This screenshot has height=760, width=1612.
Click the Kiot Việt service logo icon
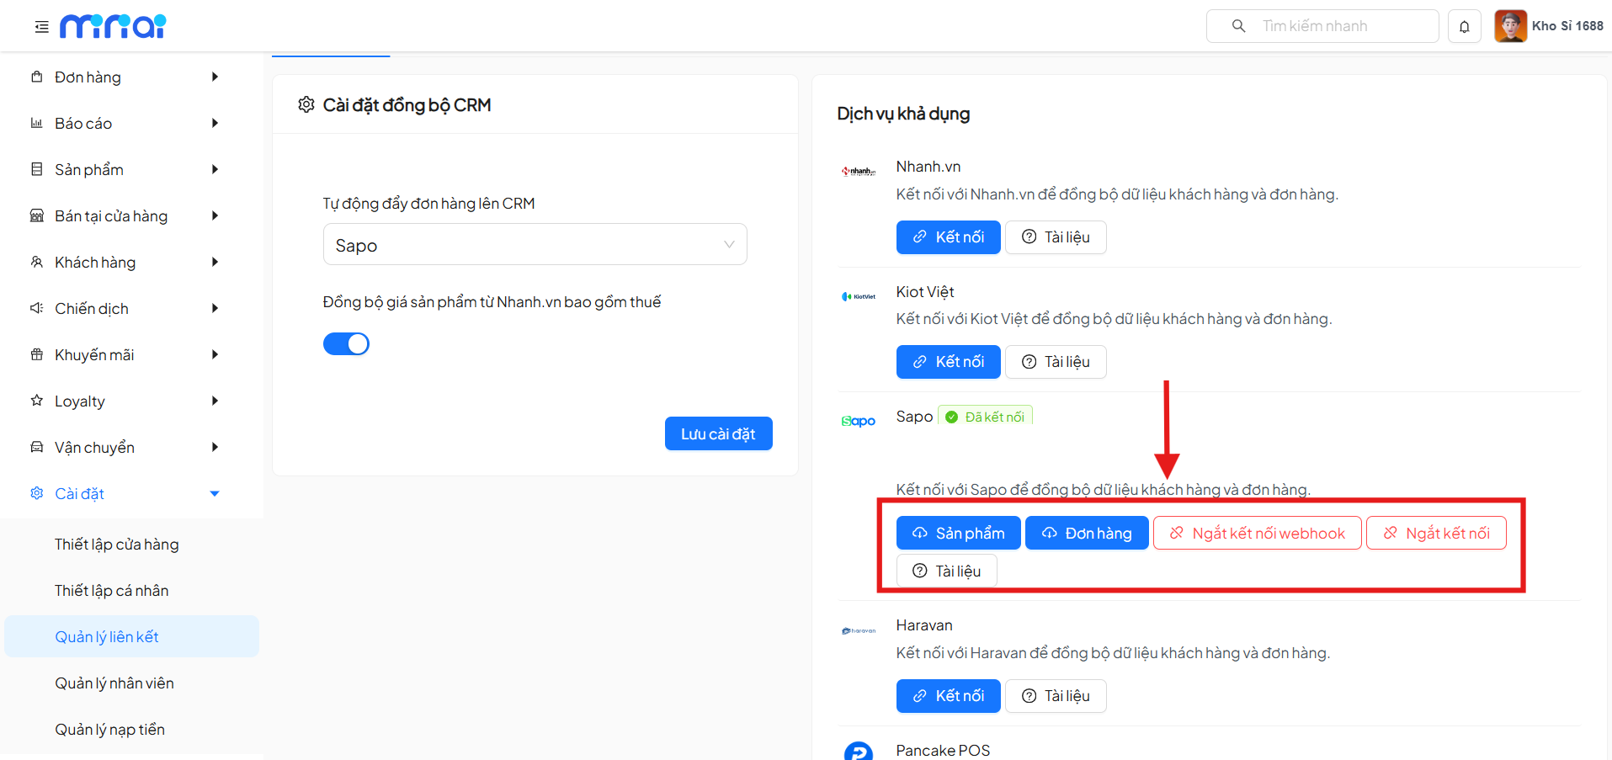859,295
